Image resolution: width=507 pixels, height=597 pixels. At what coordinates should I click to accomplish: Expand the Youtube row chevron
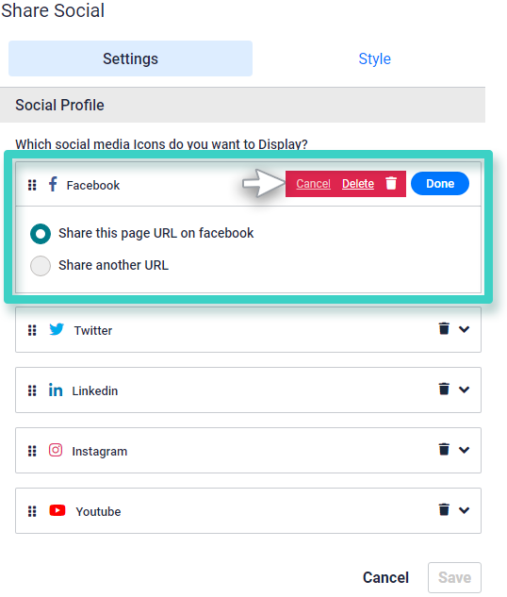tap(464, 510)
